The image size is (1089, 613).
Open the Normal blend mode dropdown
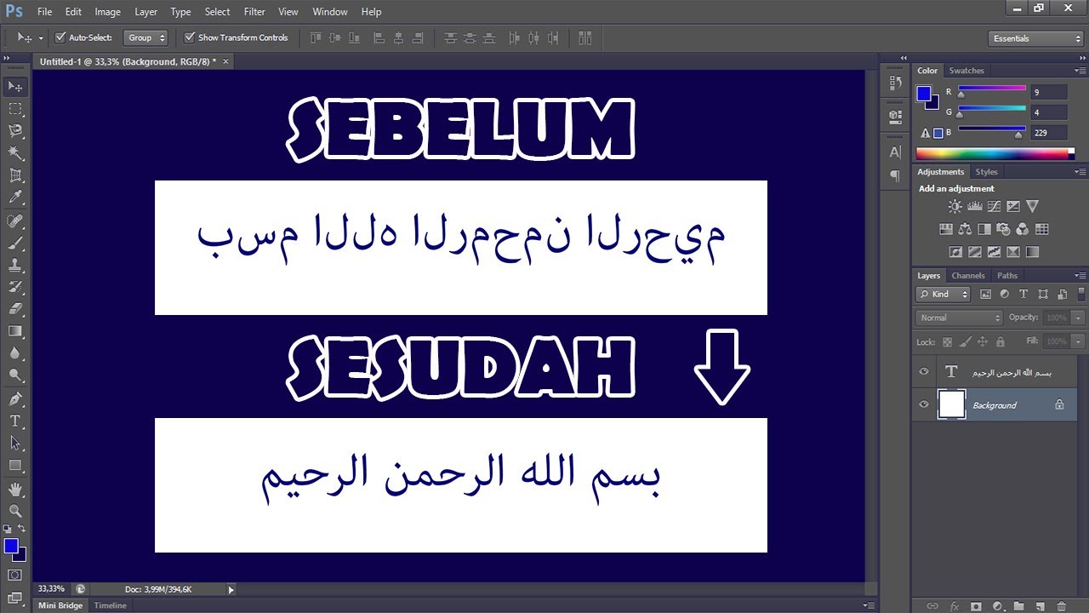[x=960, y=318]
